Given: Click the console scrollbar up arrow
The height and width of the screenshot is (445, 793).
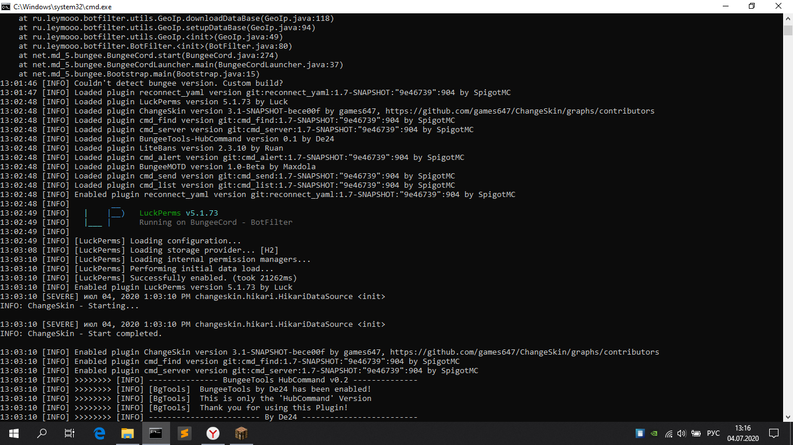Looking at the screenshot, I should point(788,18).
